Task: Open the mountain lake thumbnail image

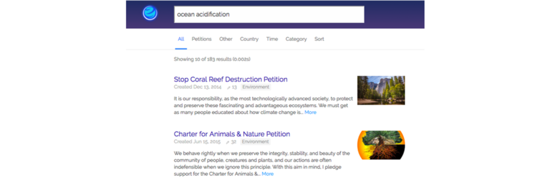Action: click(381, 90)
